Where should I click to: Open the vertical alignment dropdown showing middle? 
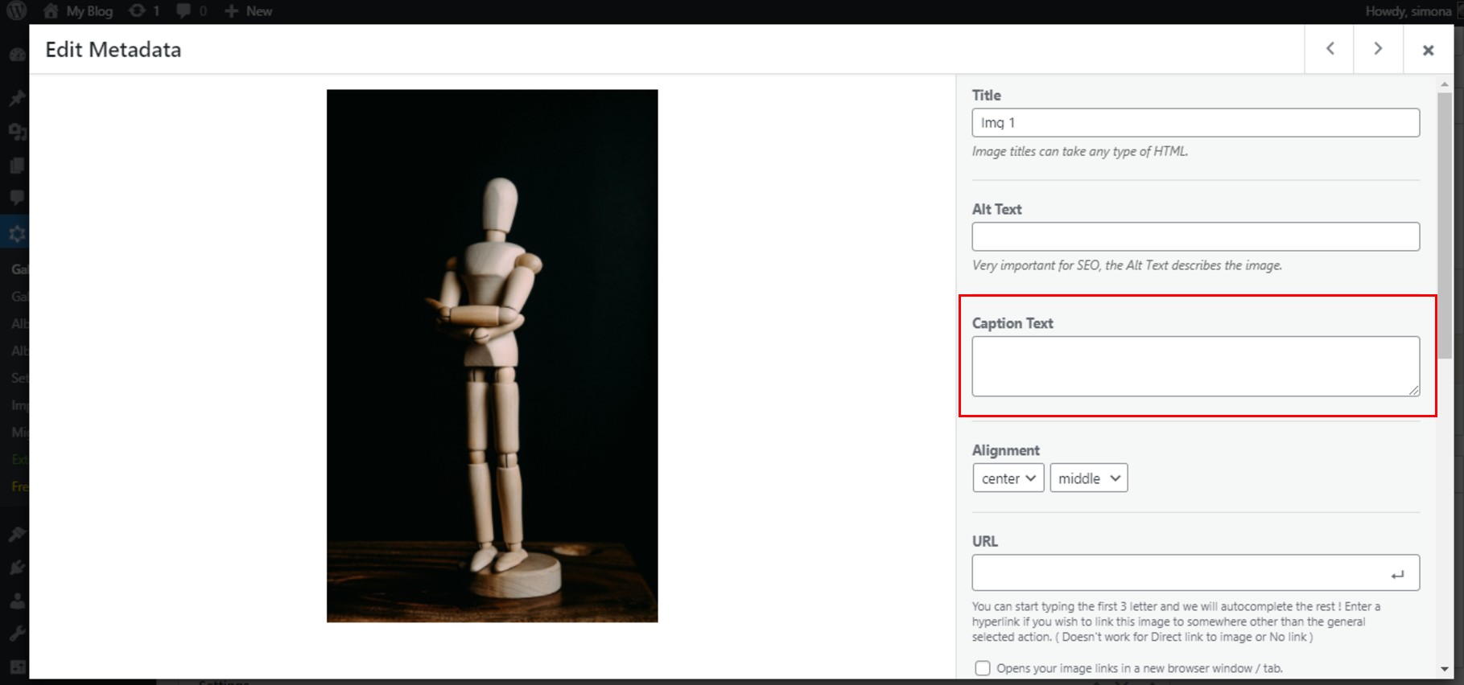(1088, 478)
